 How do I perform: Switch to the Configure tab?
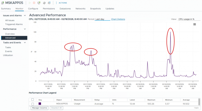coord(33,9)
